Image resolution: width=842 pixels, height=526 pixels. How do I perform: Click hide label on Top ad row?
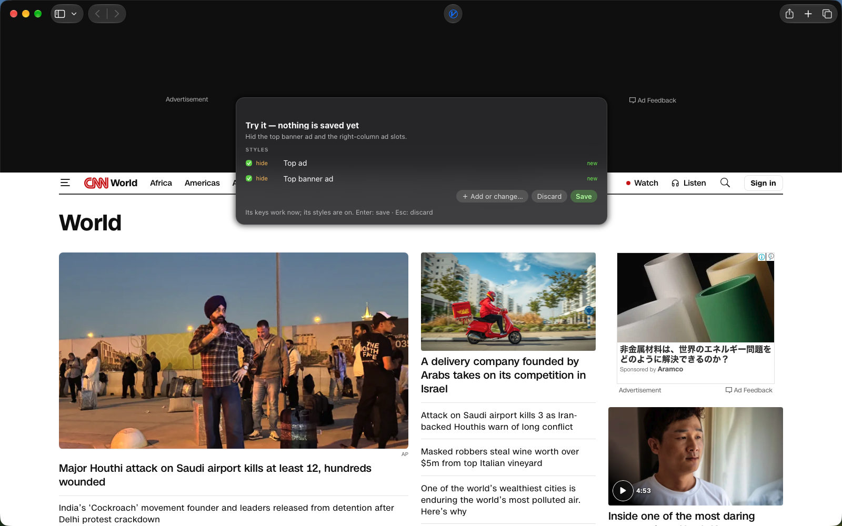pos(262,163)
